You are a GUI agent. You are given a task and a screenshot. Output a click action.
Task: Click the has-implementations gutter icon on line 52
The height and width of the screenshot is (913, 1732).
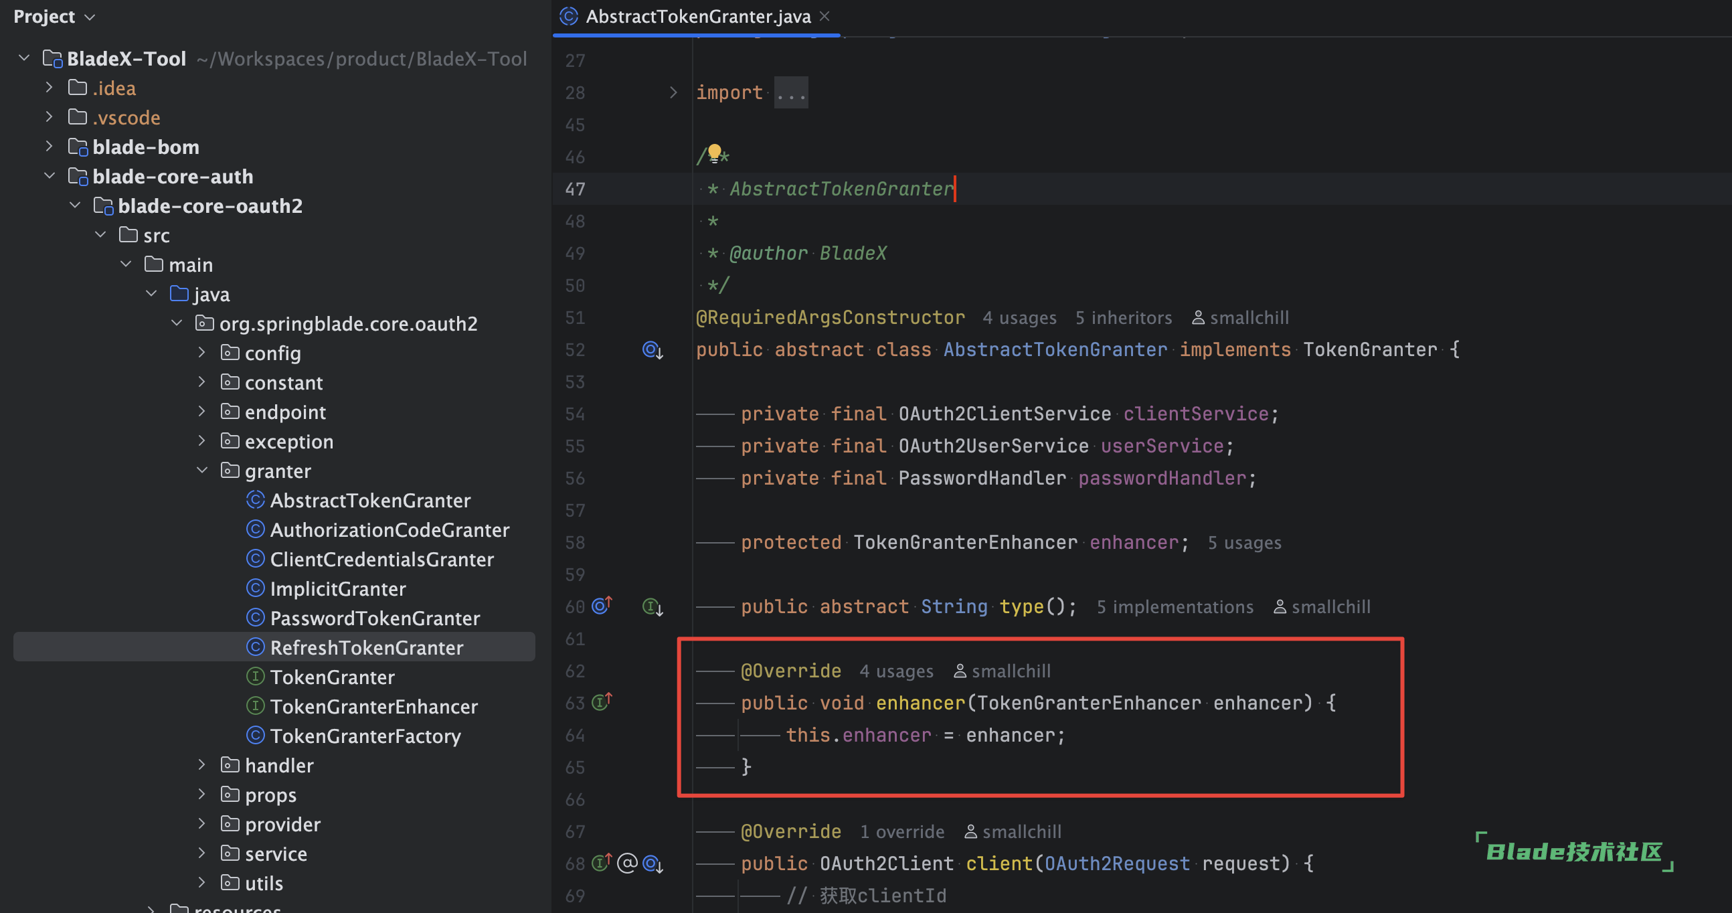(653, 350)
